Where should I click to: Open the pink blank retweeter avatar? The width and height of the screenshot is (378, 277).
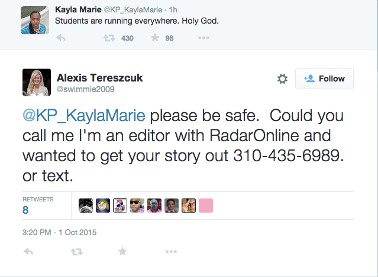tap(206, 206)
